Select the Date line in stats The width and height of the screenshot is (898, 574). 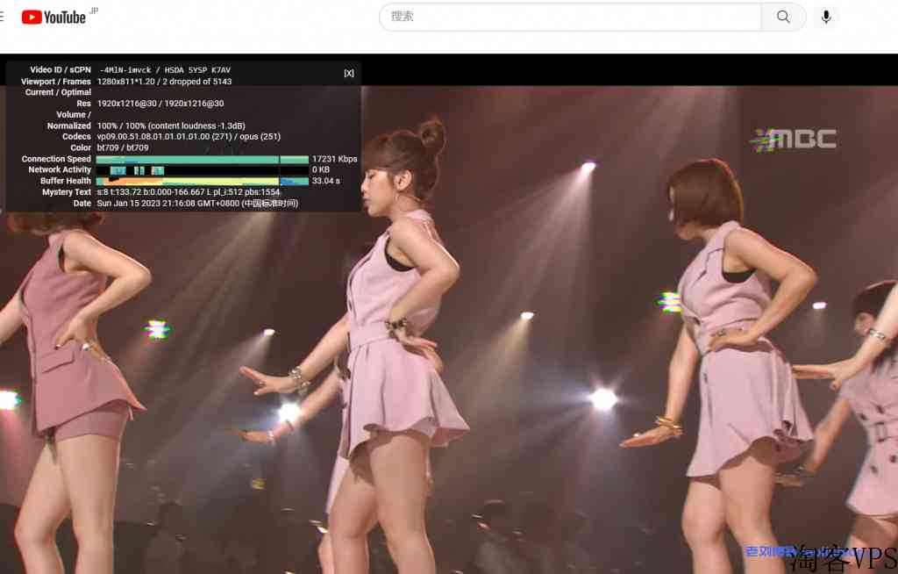click(x=197, y=203)
